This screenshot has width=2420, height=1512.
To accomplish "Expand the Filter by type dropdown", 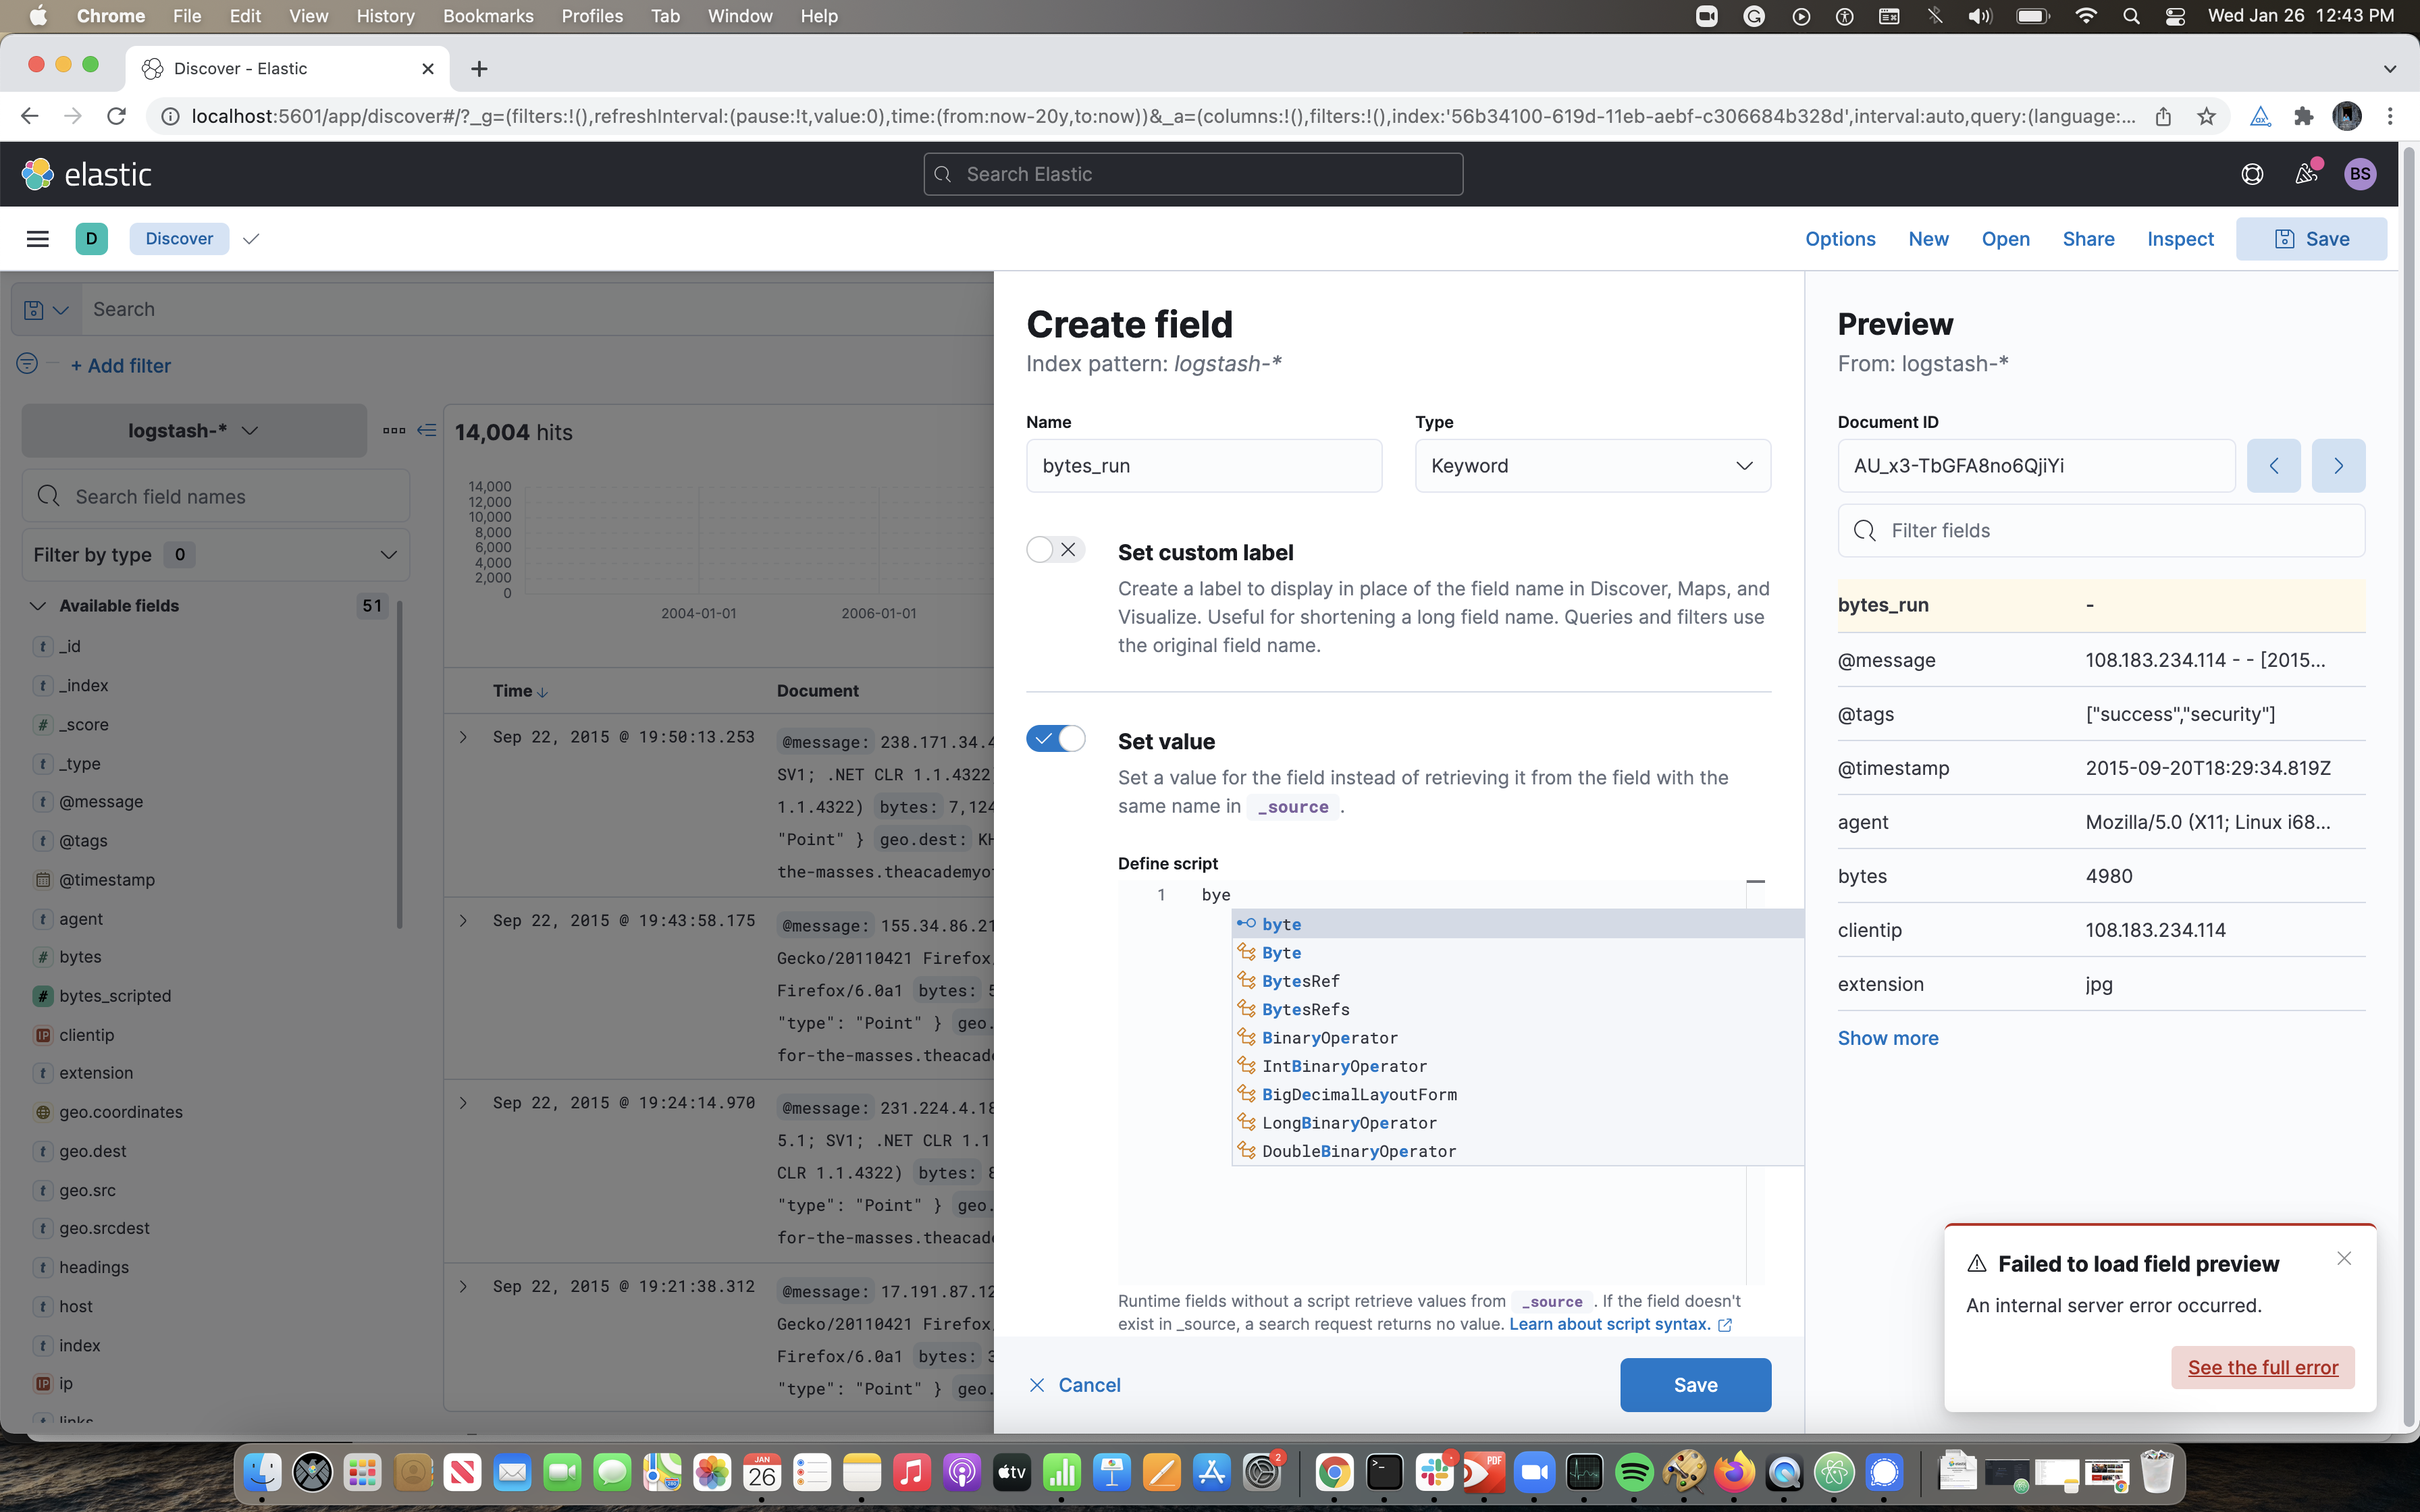I will (x=216, y=555).
